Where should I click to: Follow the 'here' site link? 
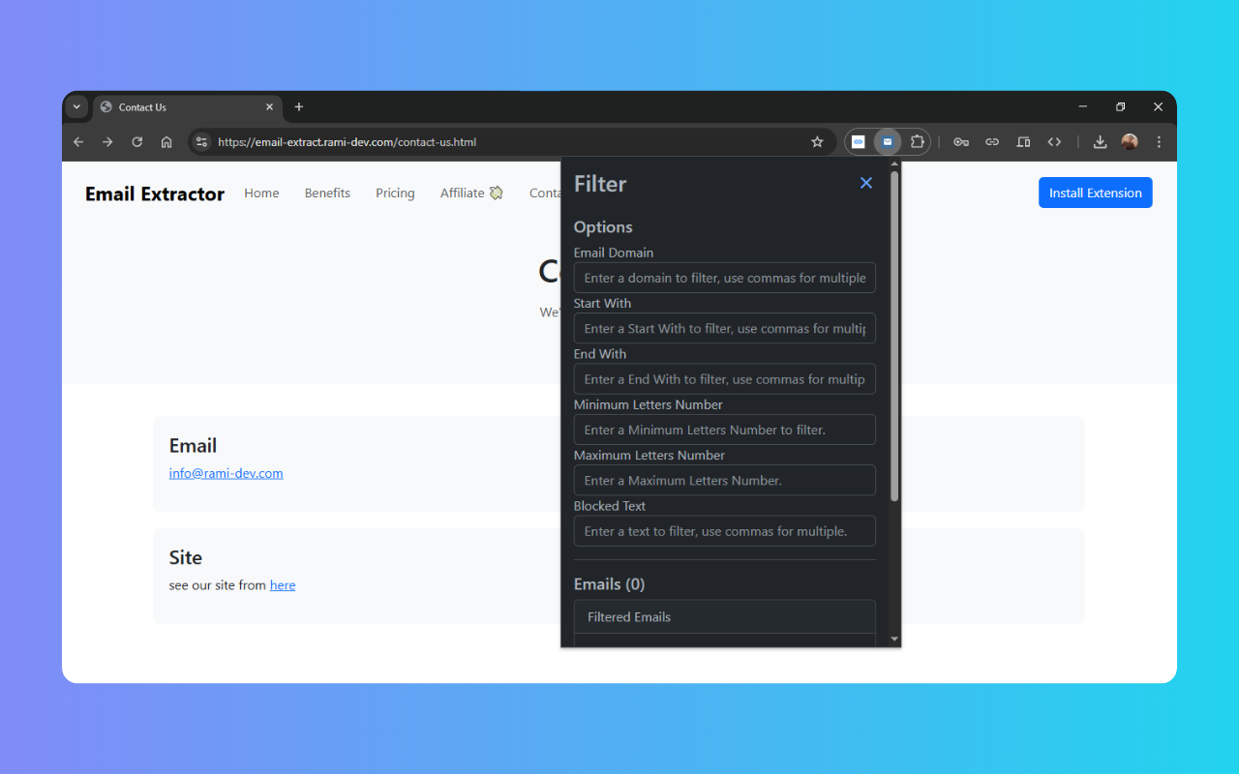[283, 585]
